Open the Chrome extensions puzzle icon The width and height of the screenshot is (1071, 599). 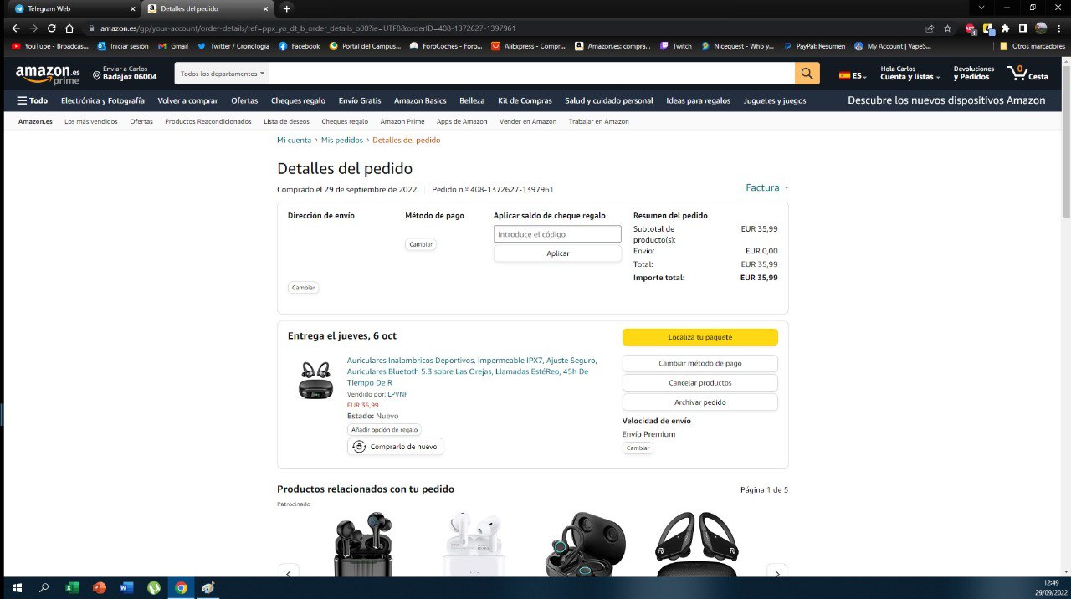pyautogui.click(x=1005, y=28)
